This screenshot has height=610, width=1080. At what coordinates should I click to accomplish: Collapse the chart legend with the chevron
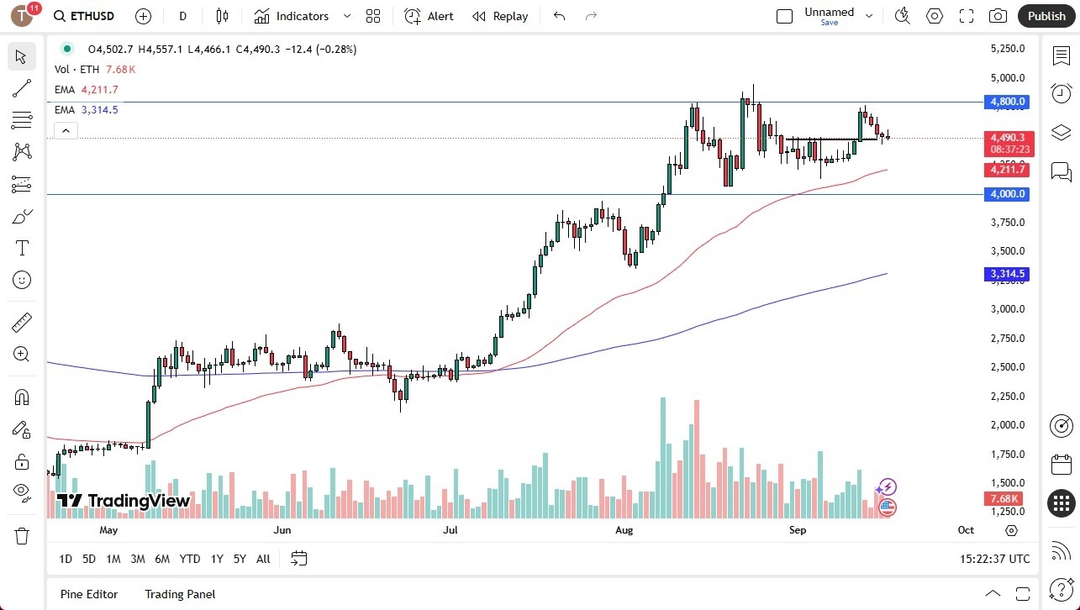pyautogui.click(x=66, y=130)
